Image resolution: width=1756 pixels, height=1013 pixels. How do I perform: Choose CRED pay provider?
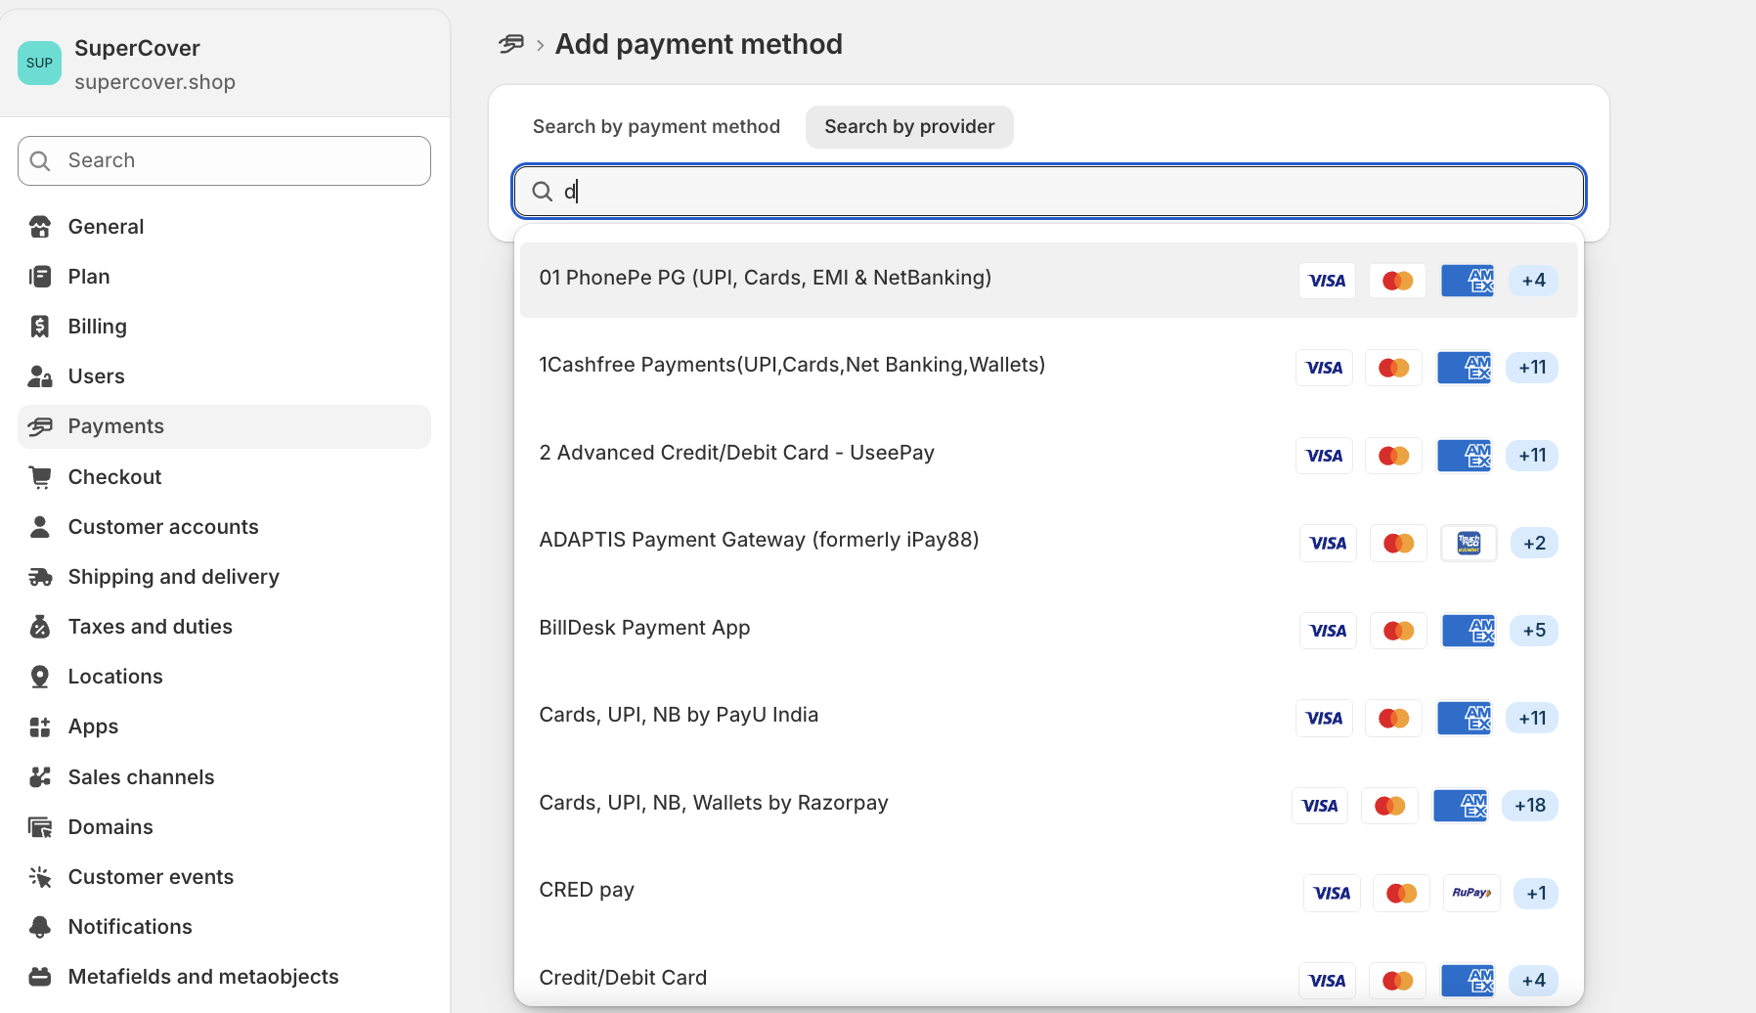pyautogui.click(x=1048, y=892)
